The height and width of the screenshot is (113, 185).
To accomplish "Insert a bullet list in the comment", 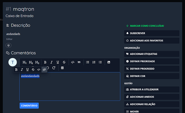I will pyautogui.click(x=87, y=62).
